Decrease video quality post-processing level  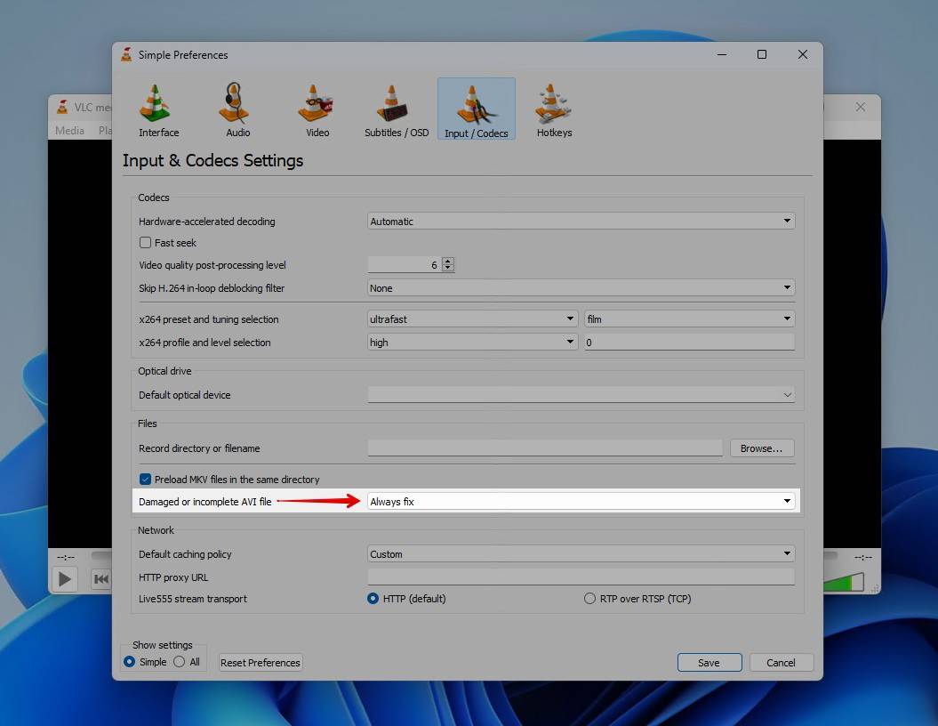448,268
